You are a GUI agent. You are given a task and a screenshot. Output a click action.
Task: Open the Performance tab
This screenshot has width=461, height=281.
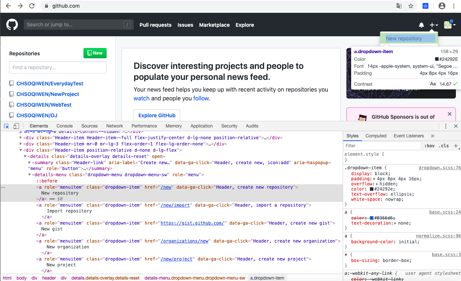coord(144,126)
